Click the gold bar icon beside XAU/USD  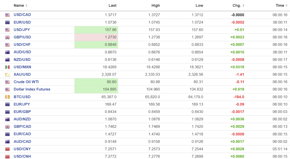pyautogui.click(x=7, y=75)
